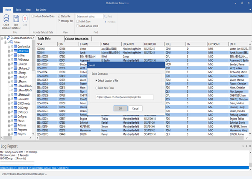Toggle Include Deleted Data checkbox
This screenshot has height=179, width=252.
click(32, 16)
